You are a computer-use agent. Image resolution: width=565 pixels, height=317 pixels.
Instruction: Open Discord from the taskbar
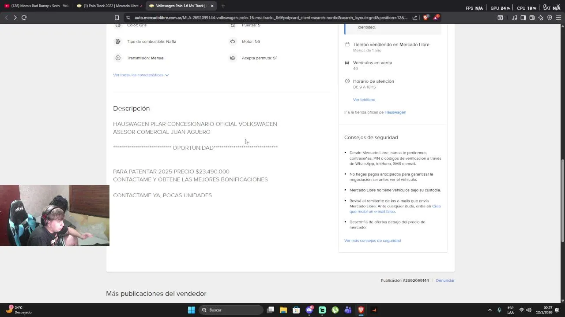point(309,310)
